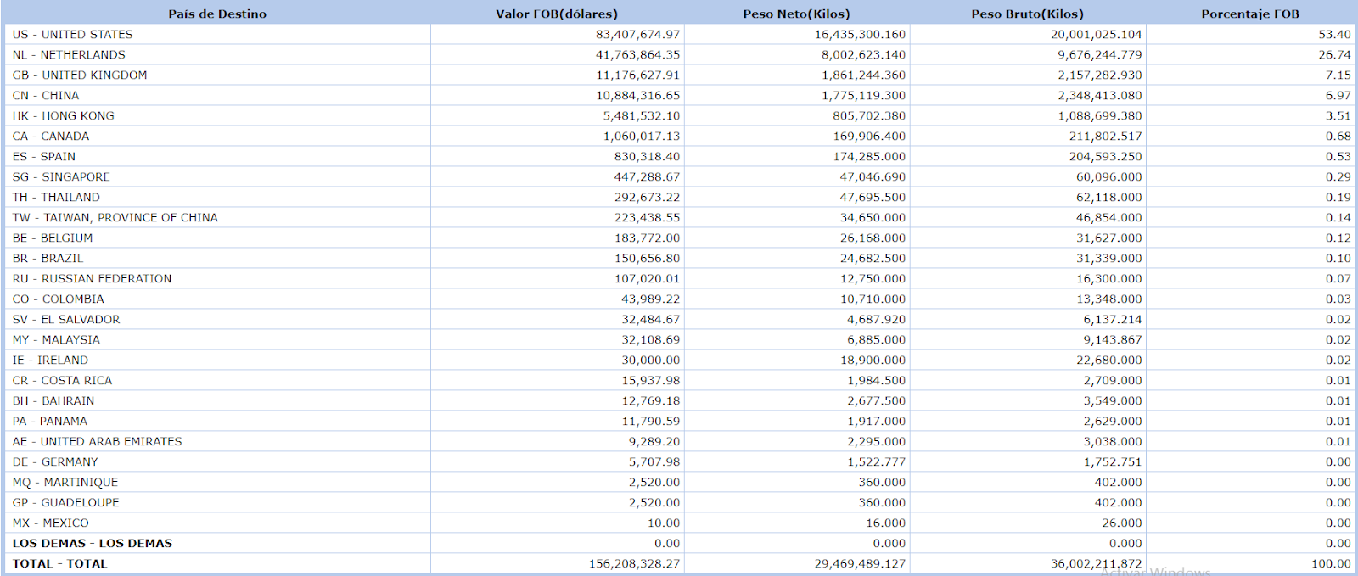Image resolution: width=1358 pixels, height=576 pixels.
Task: Select the TOTAL - TOTAL row label
Action: (59, 563)
